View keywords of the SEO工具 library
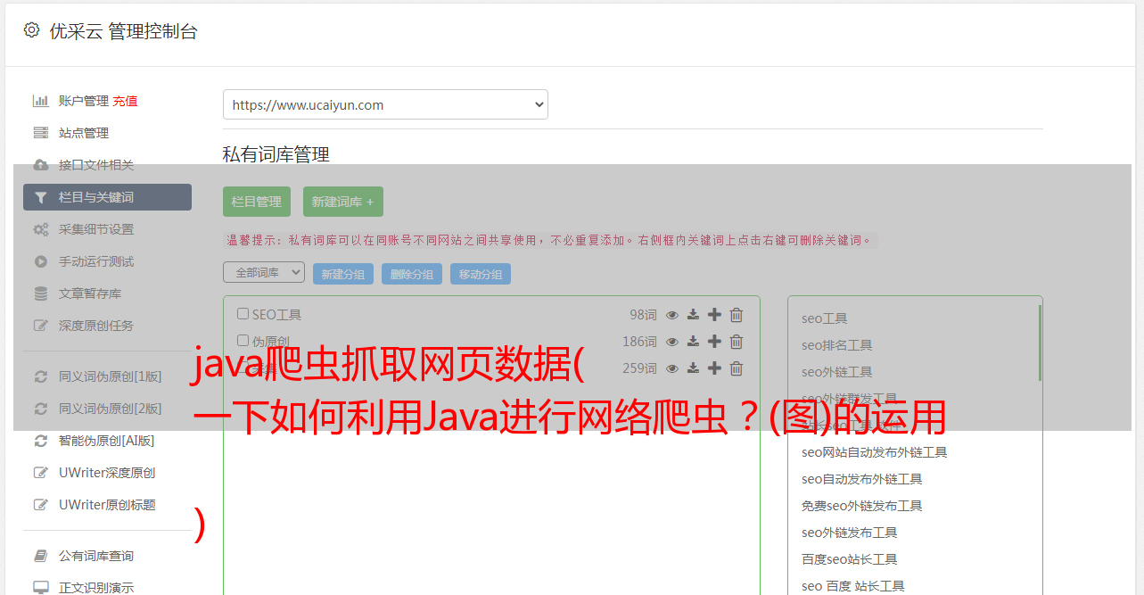 (672, 315)
